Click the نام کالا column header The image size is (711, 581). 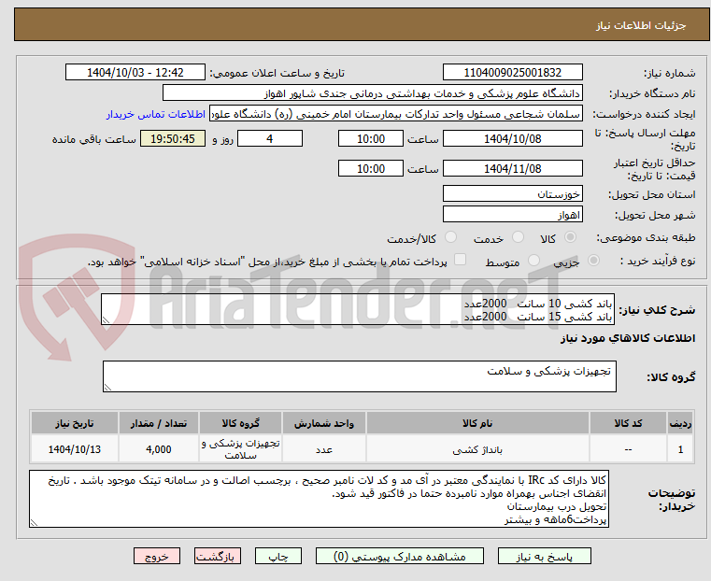(x=477, y=423)
